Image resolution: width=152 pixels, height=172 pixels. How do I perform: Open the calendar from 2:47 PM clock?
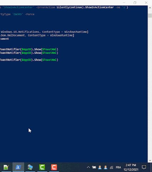(x=131, y=167)
